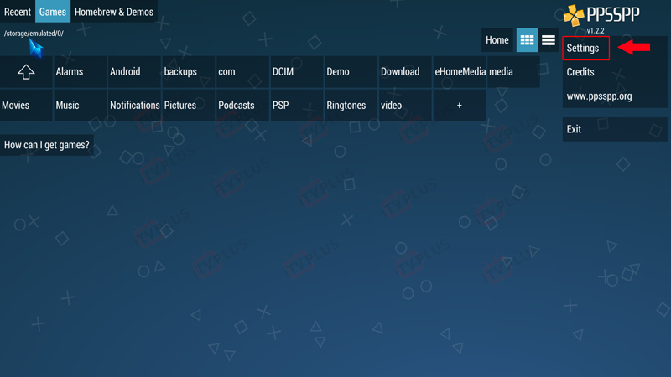Viewport: 671px width, 377px height.
Task: Open the backups folder
Action: coord(189,72)
